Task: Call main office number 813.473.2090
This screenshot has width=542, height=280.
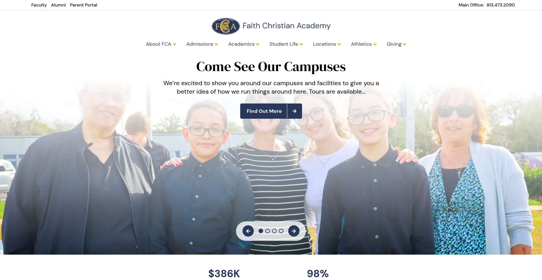Action: 501,5
